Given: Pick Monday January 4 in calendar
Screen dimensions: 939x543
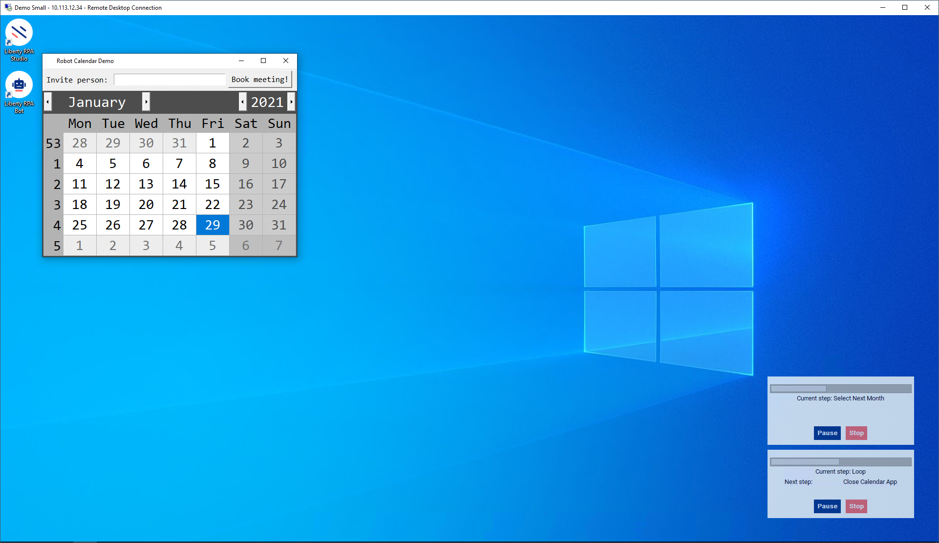Looking at the screenshot, I should [80, 164].
